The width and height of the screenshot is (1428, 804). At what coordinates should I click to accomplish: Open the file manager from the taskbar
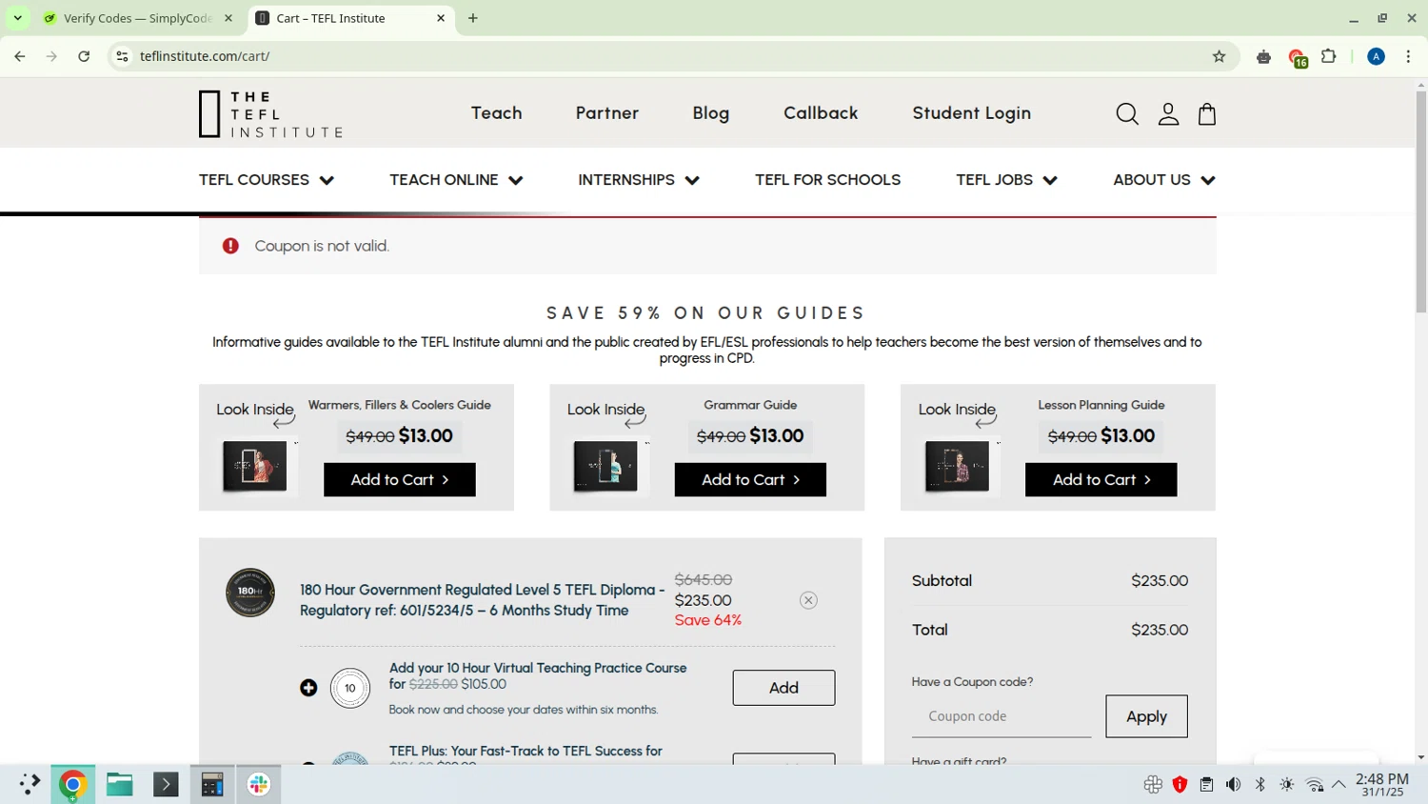pos(119,784)
